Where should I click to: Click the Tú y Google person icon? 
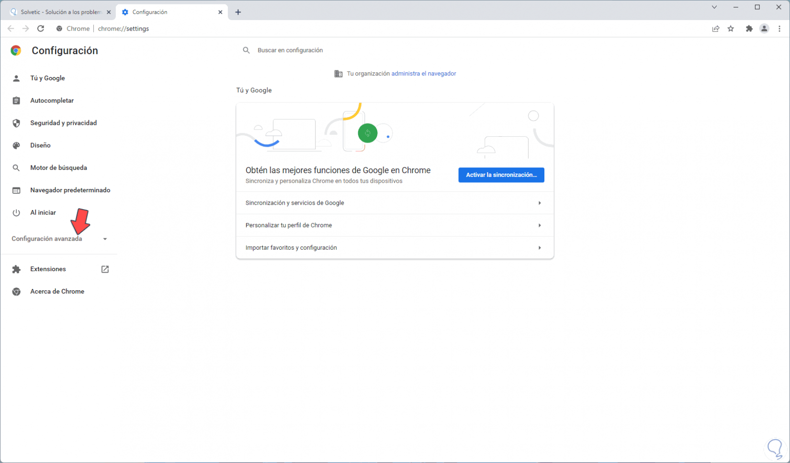[16, 78]
